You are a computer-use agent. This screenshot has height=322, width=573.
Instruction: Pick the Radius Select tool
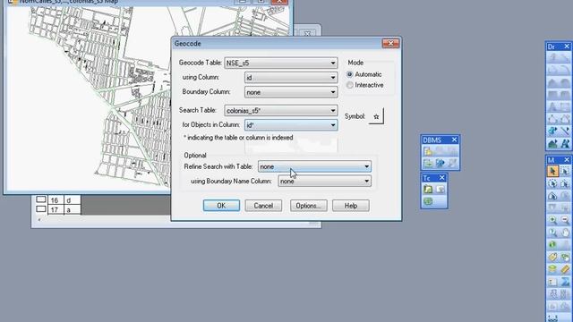[x=552, y=183]
